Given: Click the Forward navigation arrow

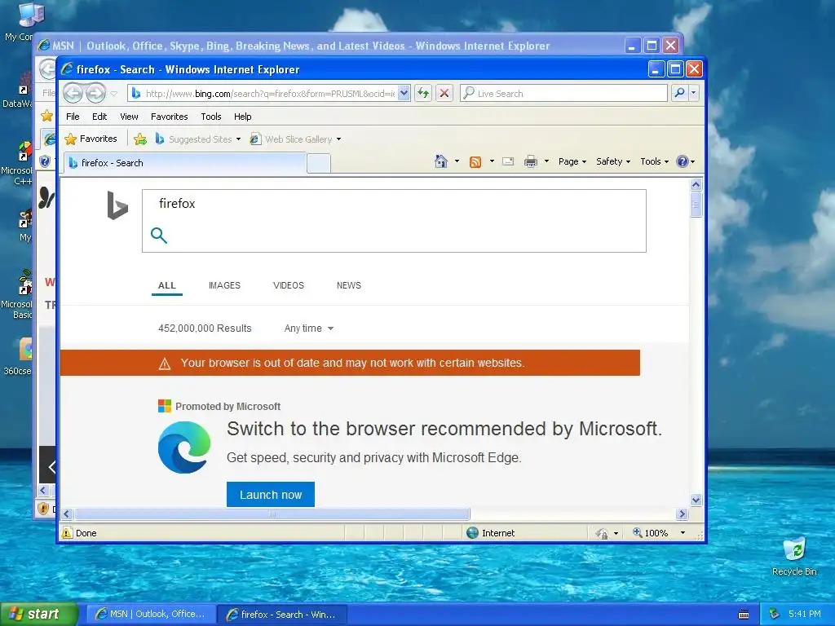Looking at the screenshot, I should click(96, 93).
